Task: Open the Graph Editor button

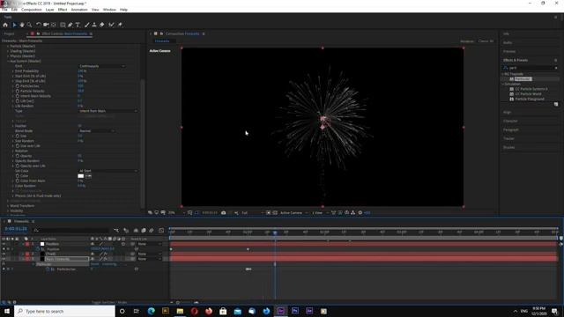Action: tap(161, 230)
